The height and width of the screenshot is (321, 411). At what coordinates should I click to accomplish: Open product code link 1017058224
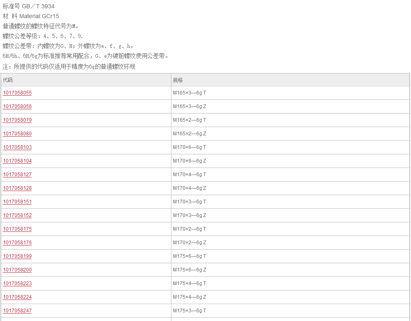coord(17,297)
